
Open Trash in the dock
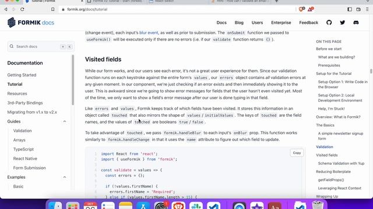tap(318, 206)
